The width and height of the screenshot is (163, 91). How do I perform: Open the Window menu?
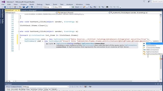point(79,5)
